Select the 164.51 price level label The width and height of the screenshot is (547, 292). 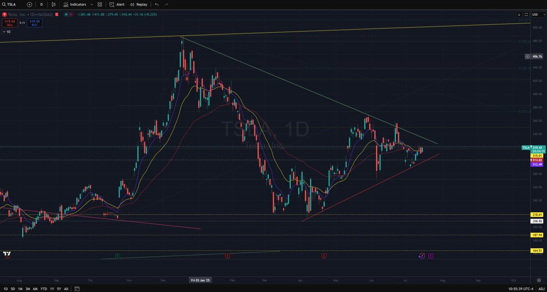pyautogui.click(x=537, y=251)
